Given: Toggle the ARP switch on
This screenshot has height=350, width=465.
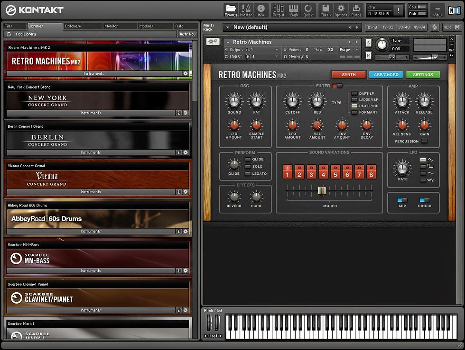Looking at the screenshot, I should tap(402, 200).
